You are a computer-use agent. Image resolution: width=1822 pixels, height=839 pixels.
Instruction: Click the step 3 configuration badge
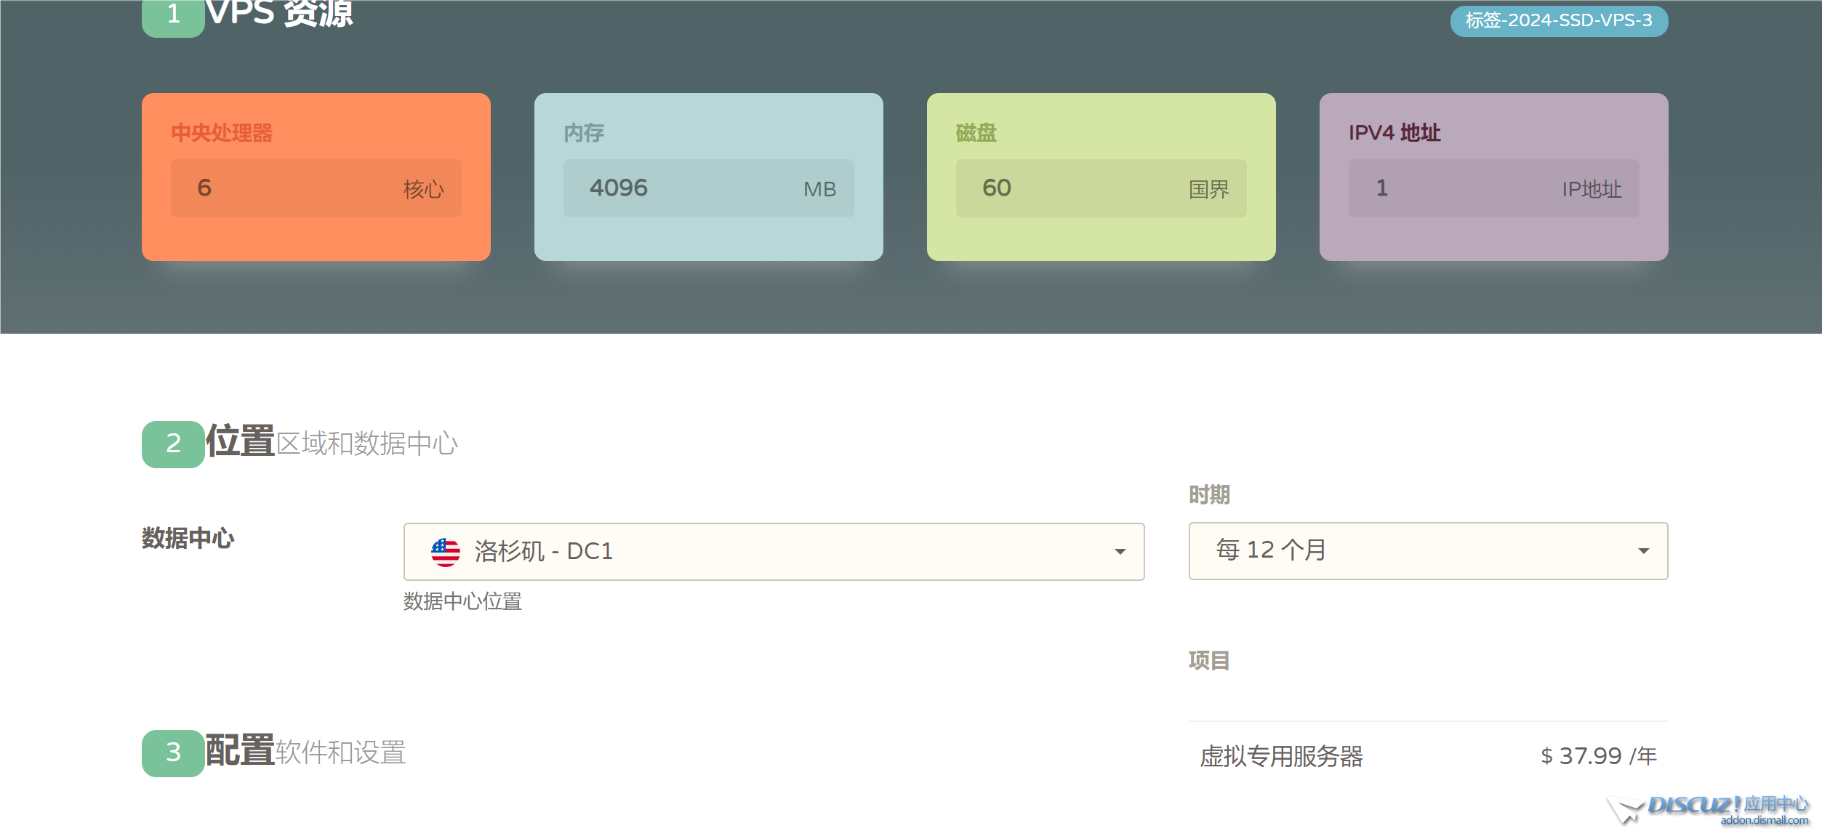click(x=173, y=752)
